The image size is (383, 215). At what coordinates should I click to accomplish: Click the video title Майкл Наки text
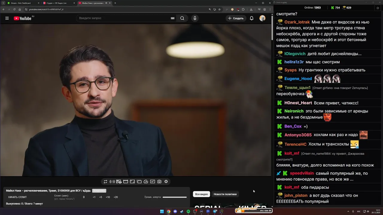pyautogui.click(x=48, y=191)
